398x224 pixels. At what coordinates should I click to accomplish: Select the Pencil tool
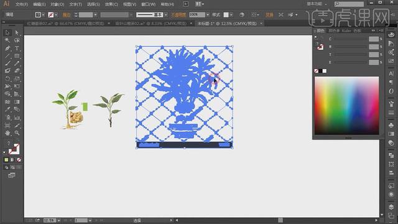click(17, 63)
